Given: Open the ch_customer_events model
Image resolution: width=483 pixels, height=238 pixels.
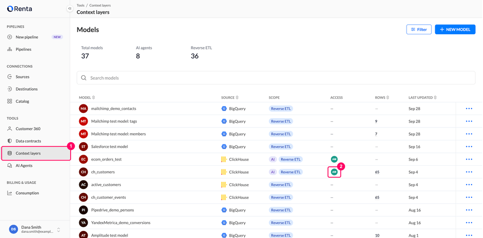Looking at the screenshot, I should coord(108,197).
